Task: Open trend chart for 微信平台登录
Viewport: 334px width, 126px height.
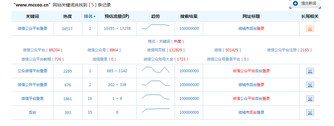Action: 156,97
